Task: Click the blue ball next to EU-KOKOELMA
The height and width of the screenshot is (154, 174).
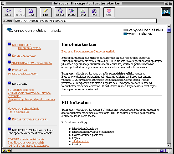Action: 9,44
